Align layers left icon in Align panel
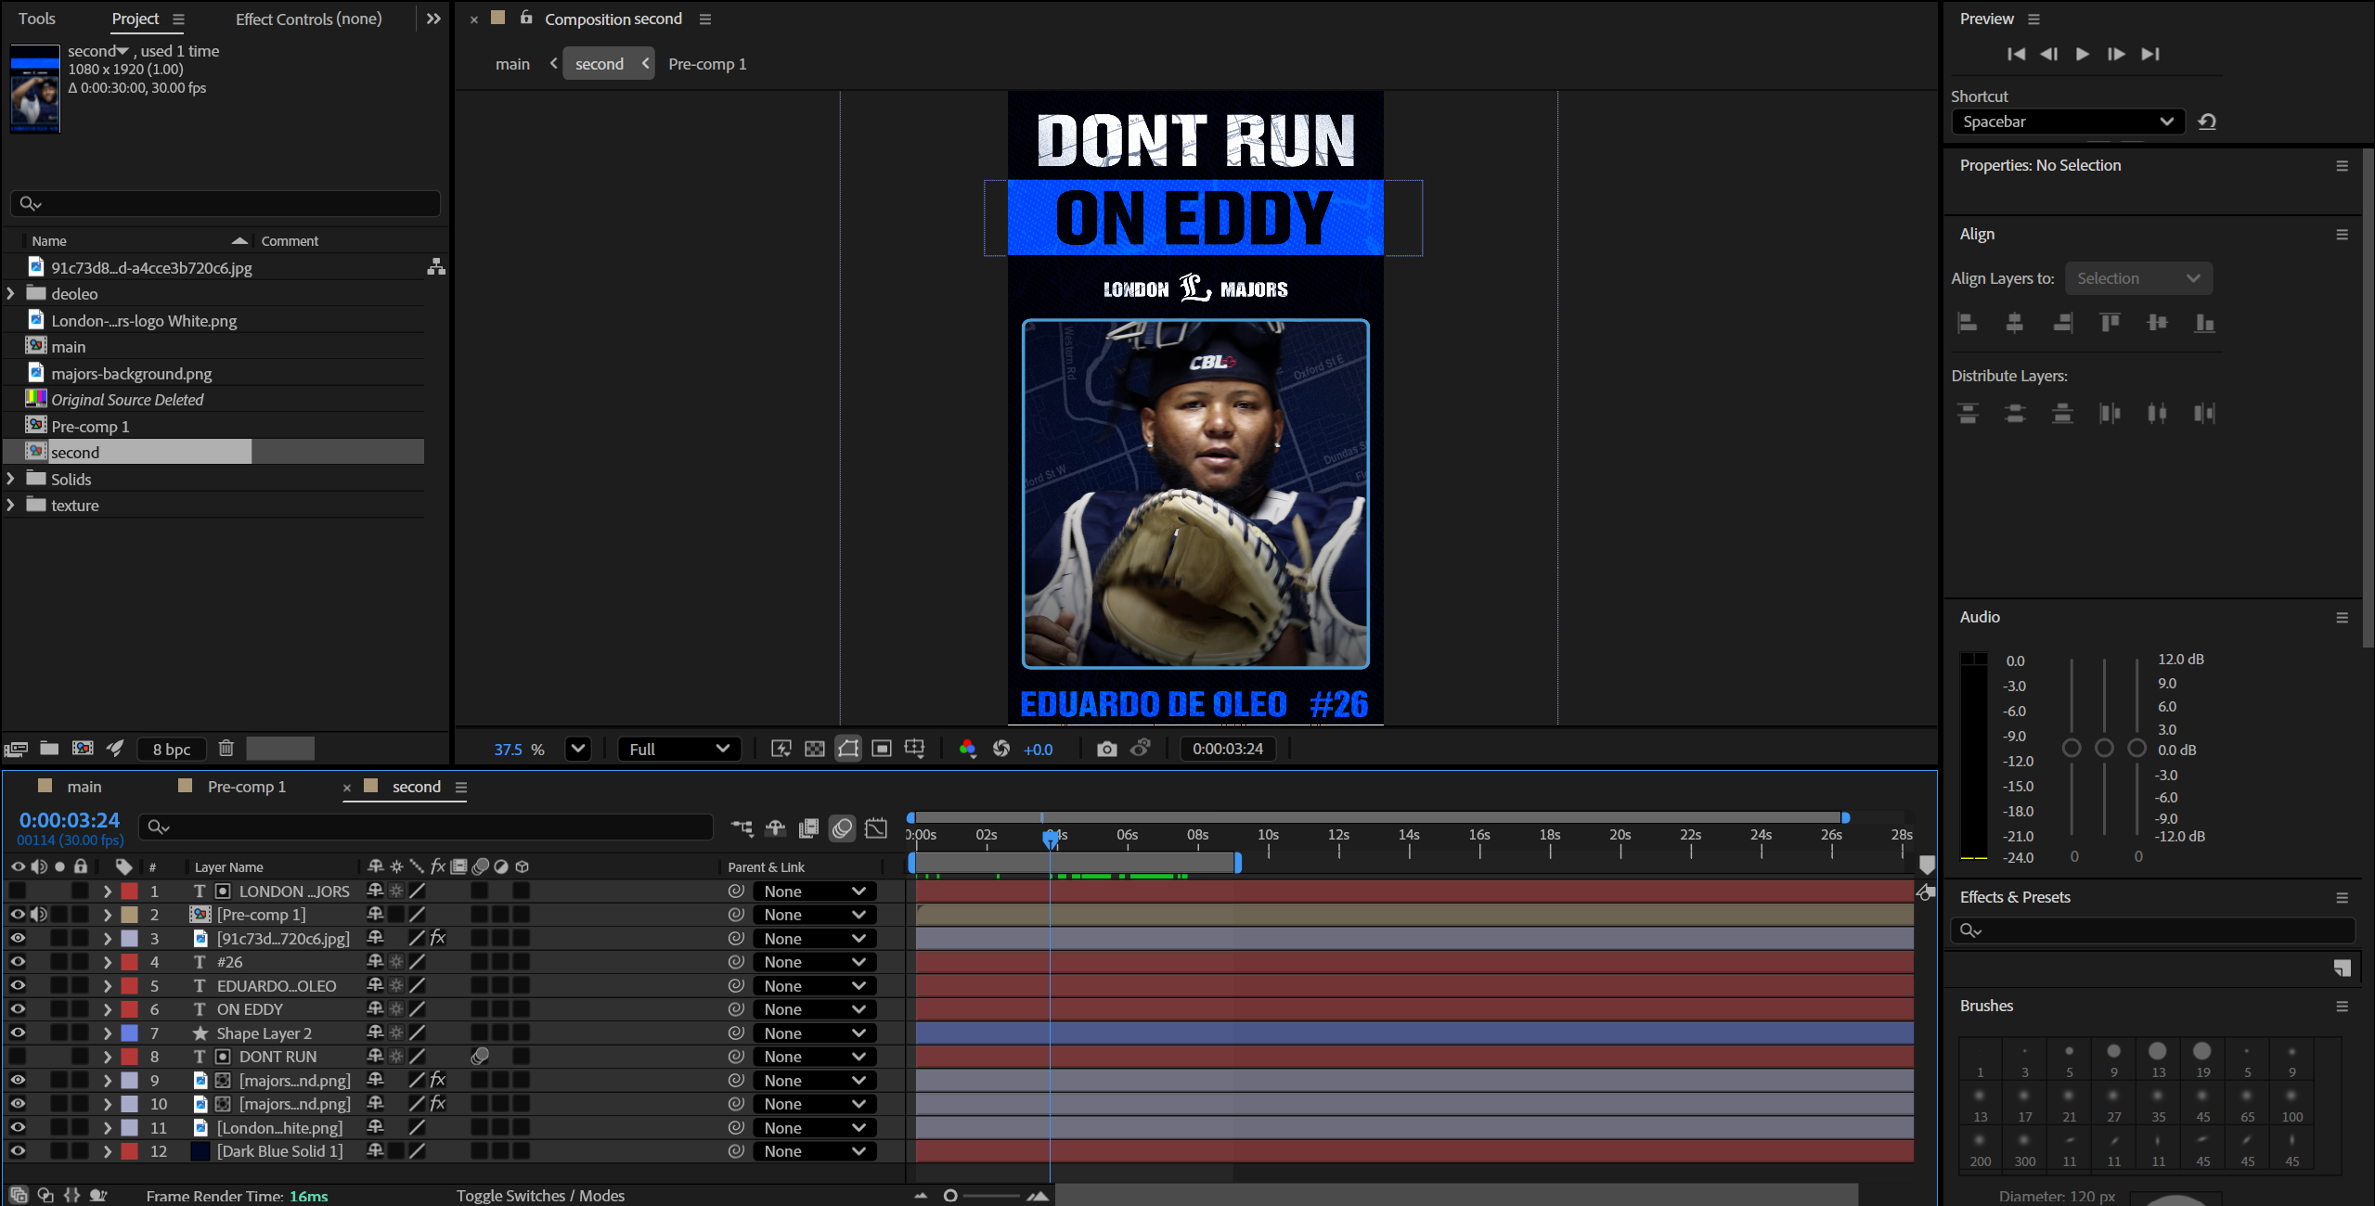The height and width of the screenshot is (1206, 2375). (1967, 323)
